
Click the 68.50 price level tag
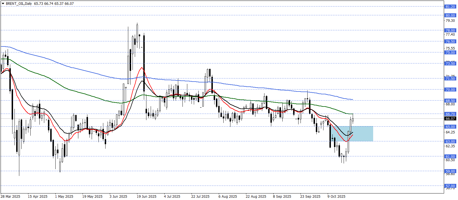(450, 101)
